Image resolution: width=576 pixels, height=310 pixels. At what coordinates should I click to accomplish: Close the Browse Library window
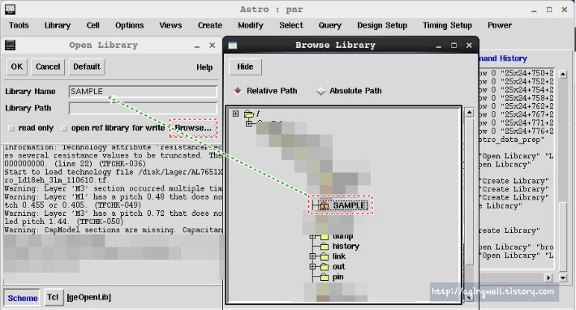pos(469,45)
